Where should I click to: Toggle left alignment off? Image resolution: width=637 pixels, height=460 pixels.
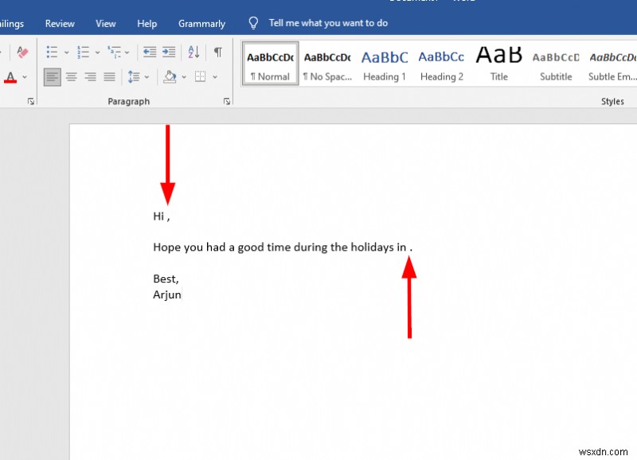click(x=51, y=77)
